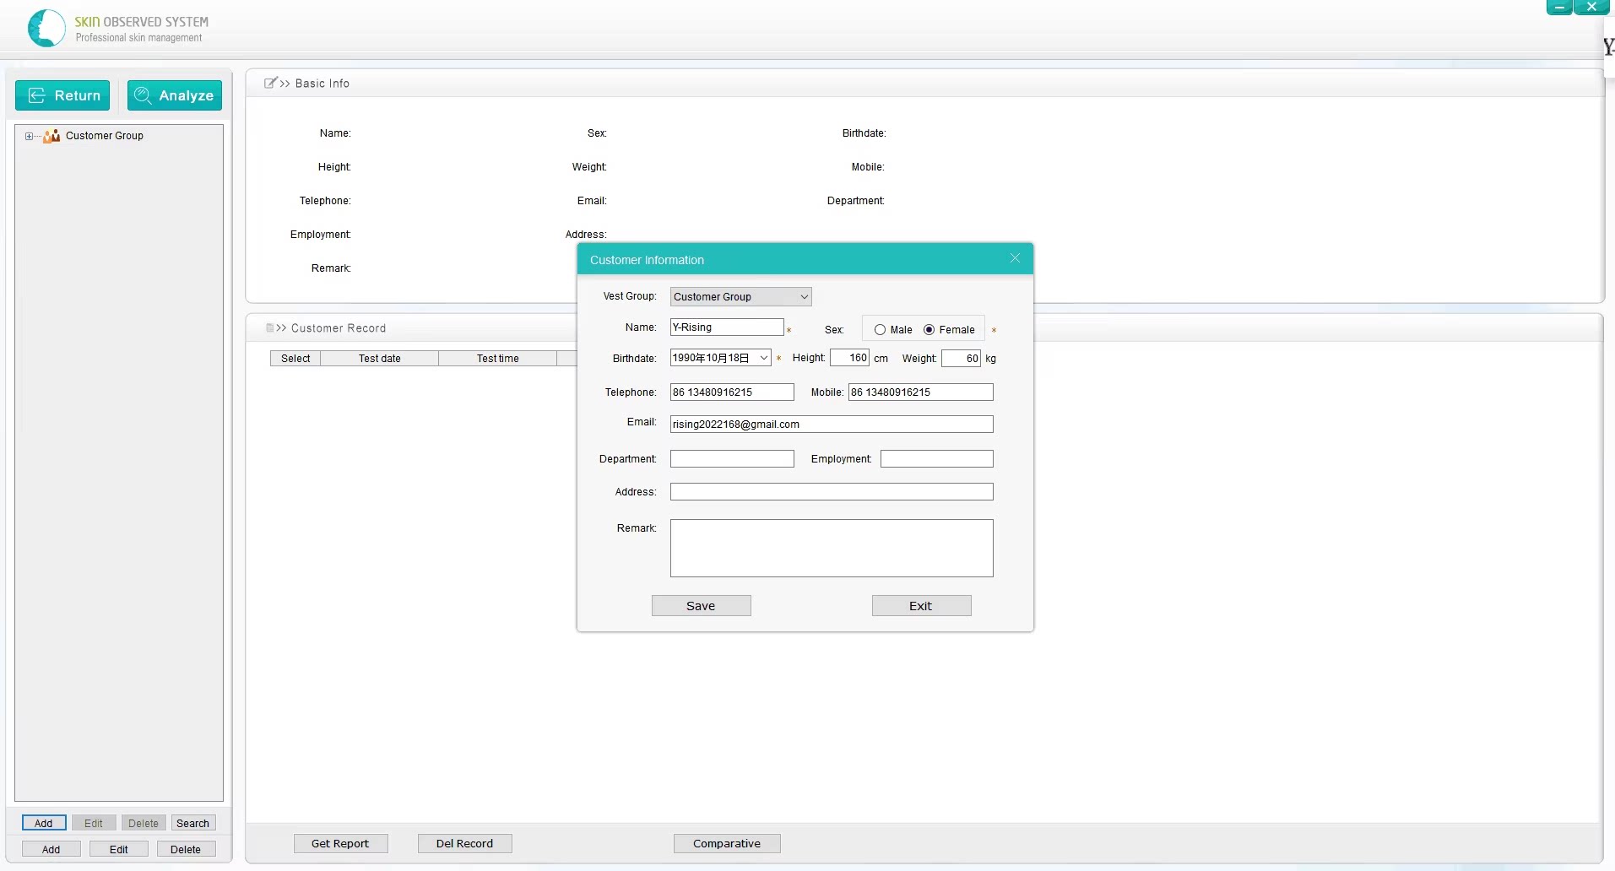Click the Add button in the Add/Edit/Delete row without Search
The image size is (1615, 871).
click(x=51, y=849)
